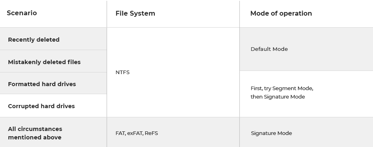Click the word ReFS in the table
Screen dimensions: 373x147
tap(151, 133)
